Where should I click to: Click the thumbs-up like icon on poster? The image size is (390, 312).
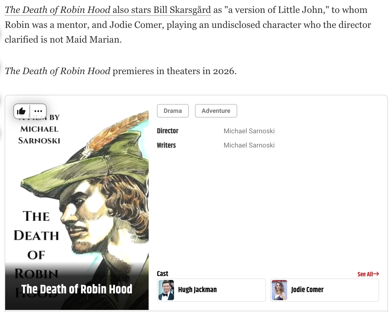click(21, 111)
